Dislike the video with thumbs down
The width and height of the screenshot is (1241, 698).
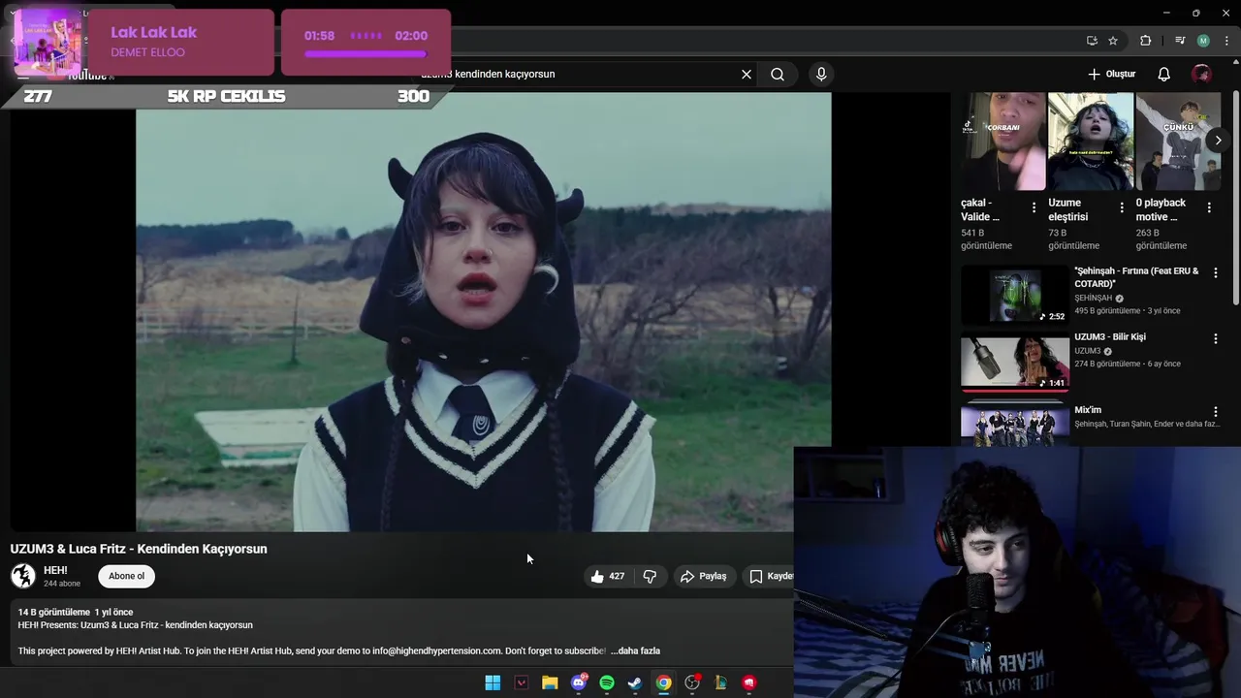coord(650,576)
